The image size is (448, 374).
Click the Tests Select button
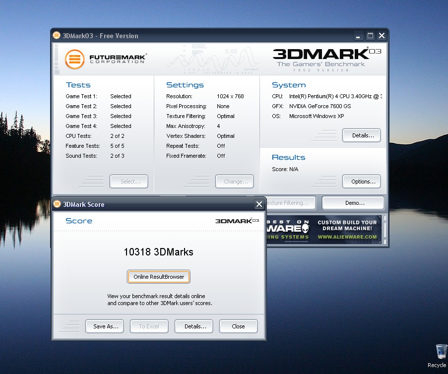[x=129, y=182]
